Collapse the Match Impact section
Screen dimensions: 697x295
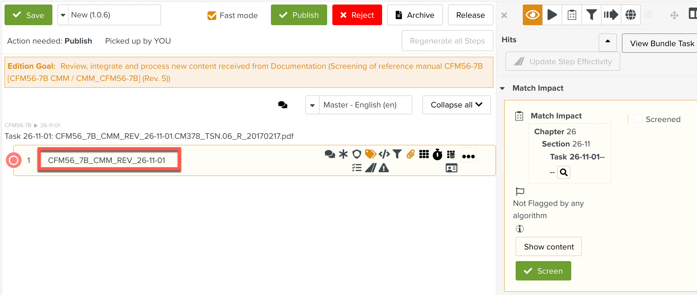tap(502, 88)
